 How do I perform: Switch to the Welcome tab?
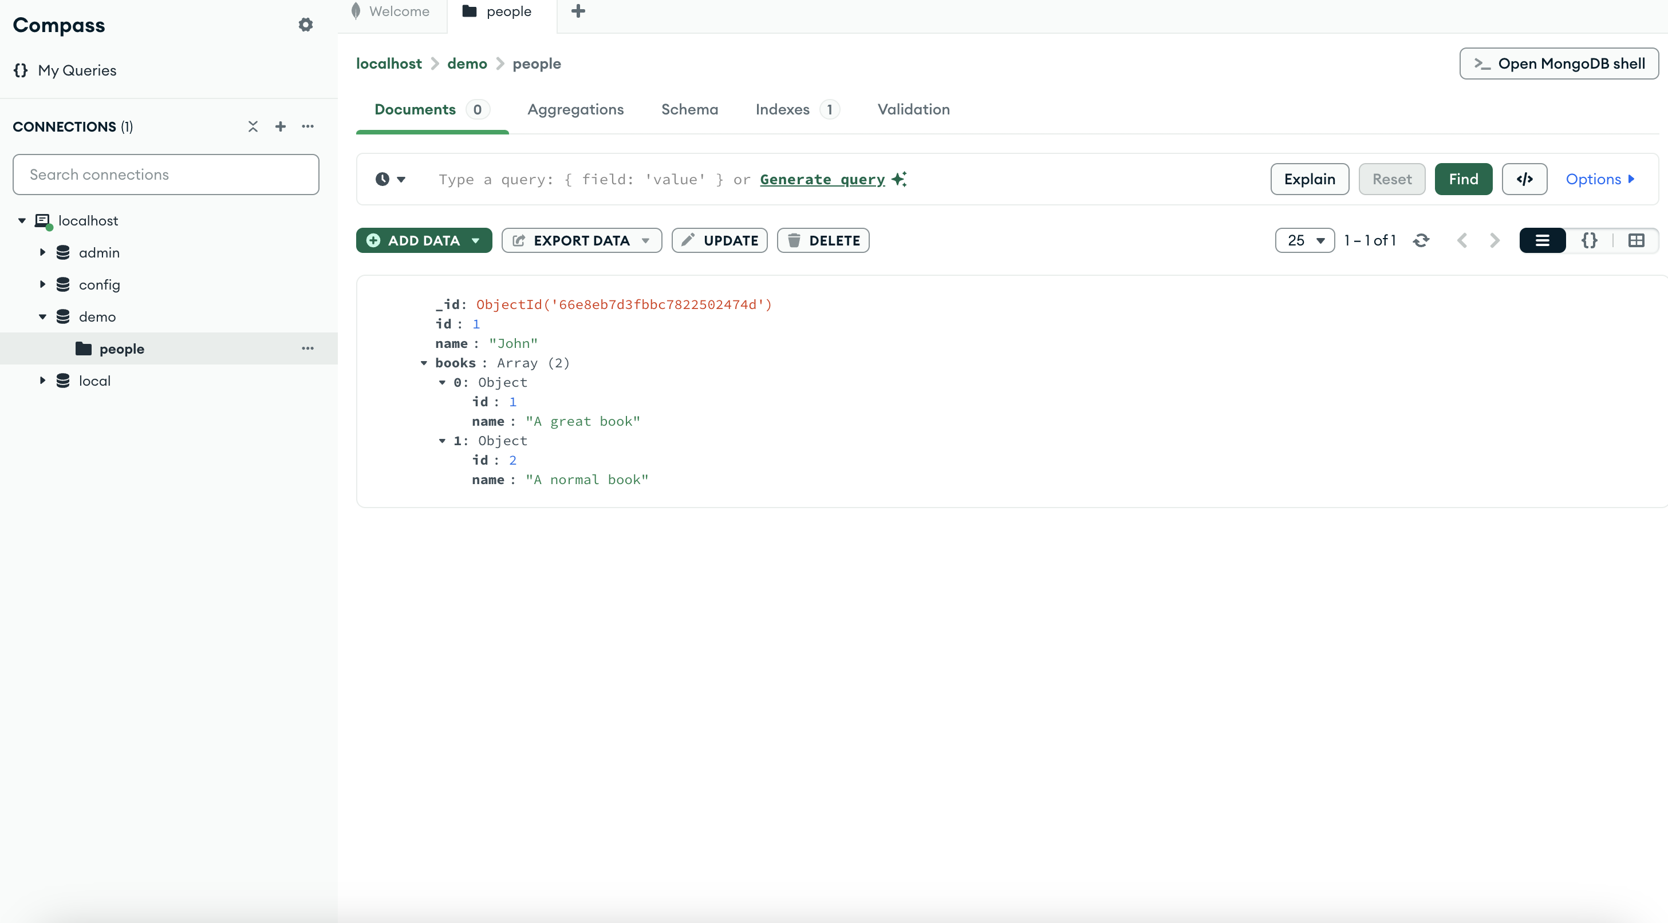coord(391,11)
